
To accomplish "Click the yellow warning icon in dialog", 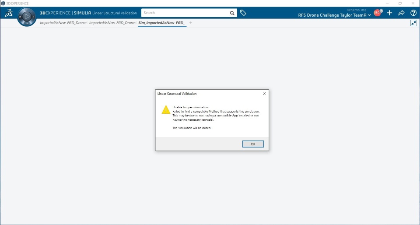I will [x=166, y=109].
